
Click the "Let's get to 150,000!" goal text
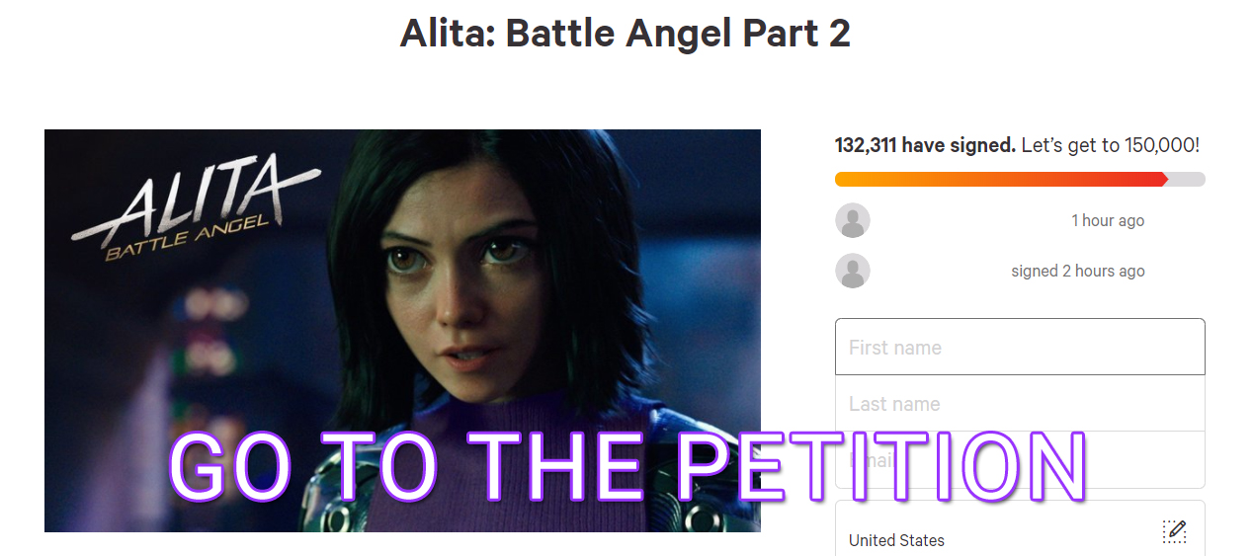[x=1110, y=145]
